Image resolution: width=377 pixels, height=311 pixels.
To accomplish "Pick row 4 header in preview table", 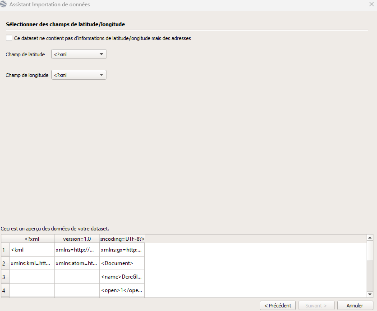I will [x=5, y=290].
